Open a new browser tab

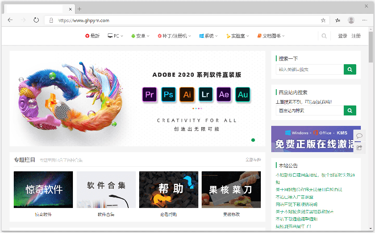coord(80,9)
